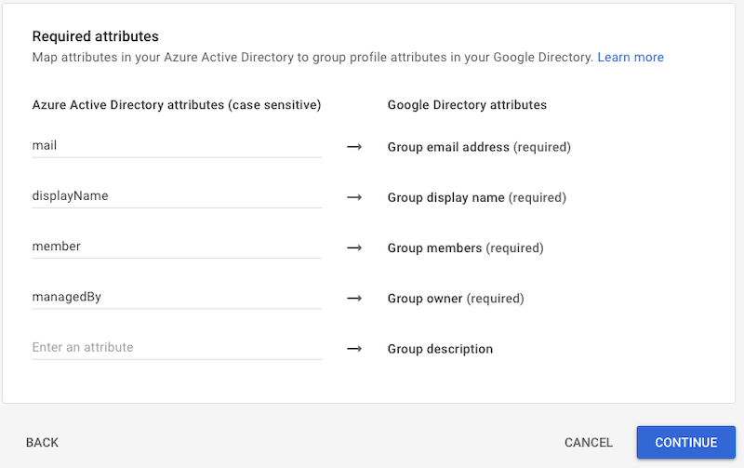
Task: Click the "Group description" label
Action: (440, 349)
